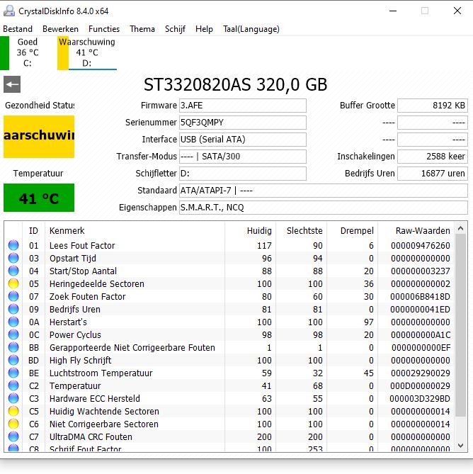Click the blue orb beside ID 09 Bedrijfs Uren
473x474 pixels.
coord(13,309)
